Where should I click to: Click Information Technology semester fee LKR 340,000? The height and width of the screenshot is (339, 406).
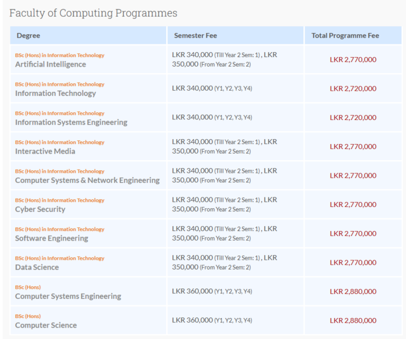(x=212, y=88)
